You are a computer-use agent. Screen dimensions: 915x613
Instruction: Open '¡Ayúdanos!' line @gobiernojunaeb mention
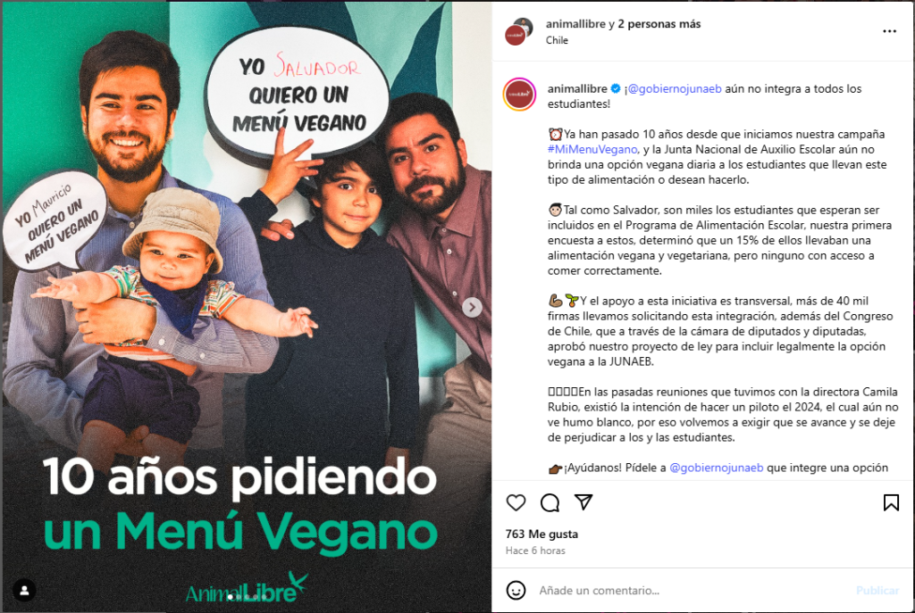tap(716, 468)
